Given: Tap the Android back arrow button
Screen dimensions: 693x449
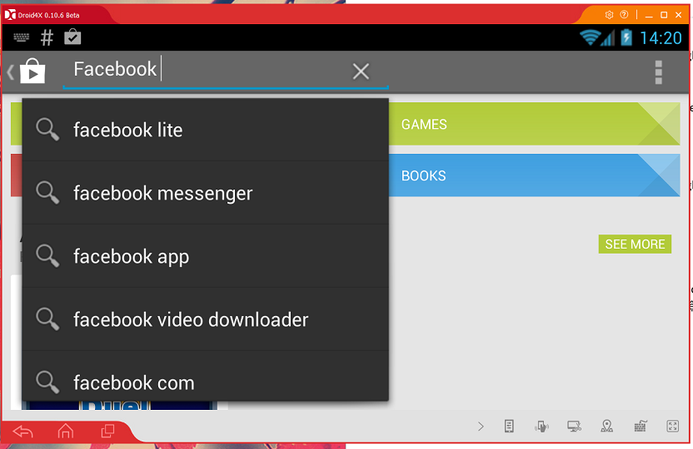Looking at the screenshot, I should click(x=23, y=431).
